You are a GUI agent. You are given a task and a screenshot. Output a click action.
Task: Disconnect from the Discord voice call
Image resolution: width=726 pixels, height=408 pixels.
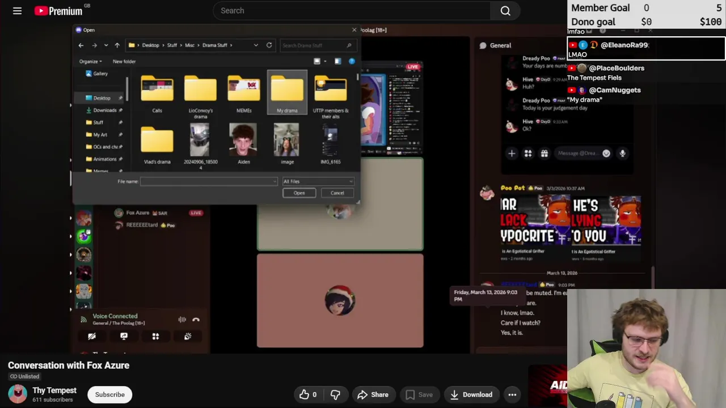pyautogui.click(x=196, y=320)
